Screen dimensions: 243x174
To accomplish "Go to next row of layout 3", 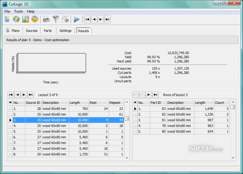I will click(x=149, y=94).
